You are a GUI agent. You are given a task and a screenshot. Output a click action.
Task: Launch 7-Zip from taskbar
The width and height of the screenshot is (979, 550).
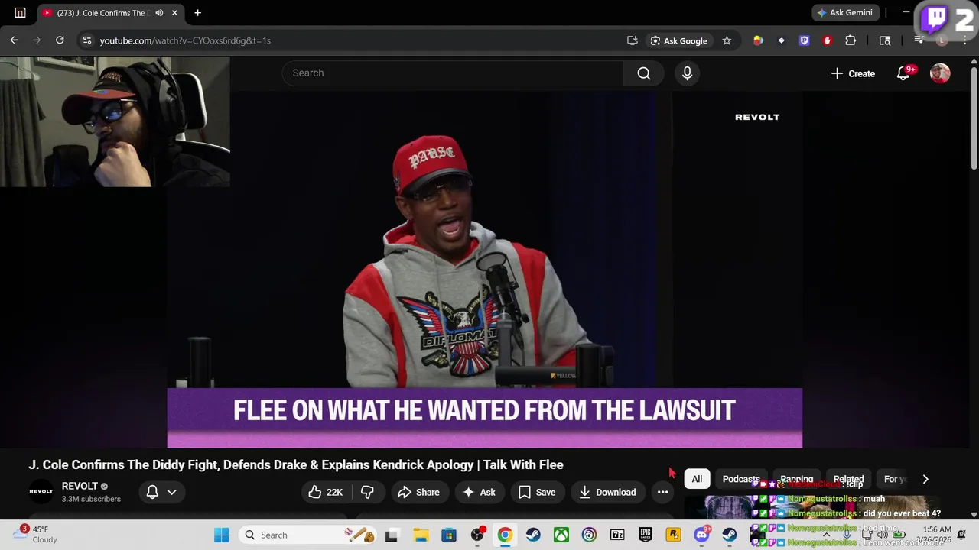(x=617, y=535)
